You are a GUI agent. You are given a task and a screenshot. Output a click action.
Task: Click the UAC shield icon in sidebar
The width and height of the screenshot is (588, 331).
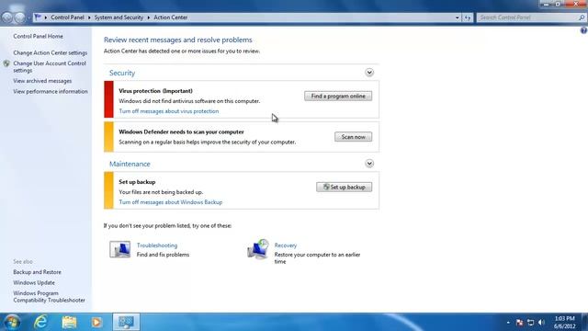click(x=6, y=63)
